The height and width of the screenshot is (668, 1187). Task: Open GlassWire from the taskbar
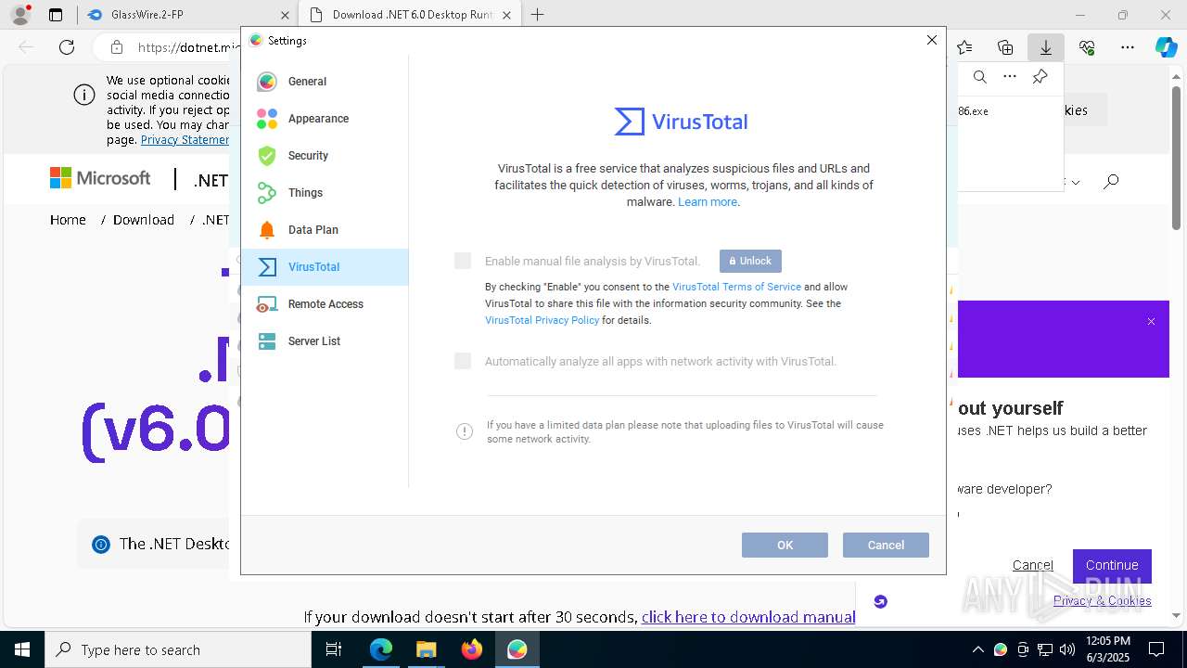[x=517, y=649]
